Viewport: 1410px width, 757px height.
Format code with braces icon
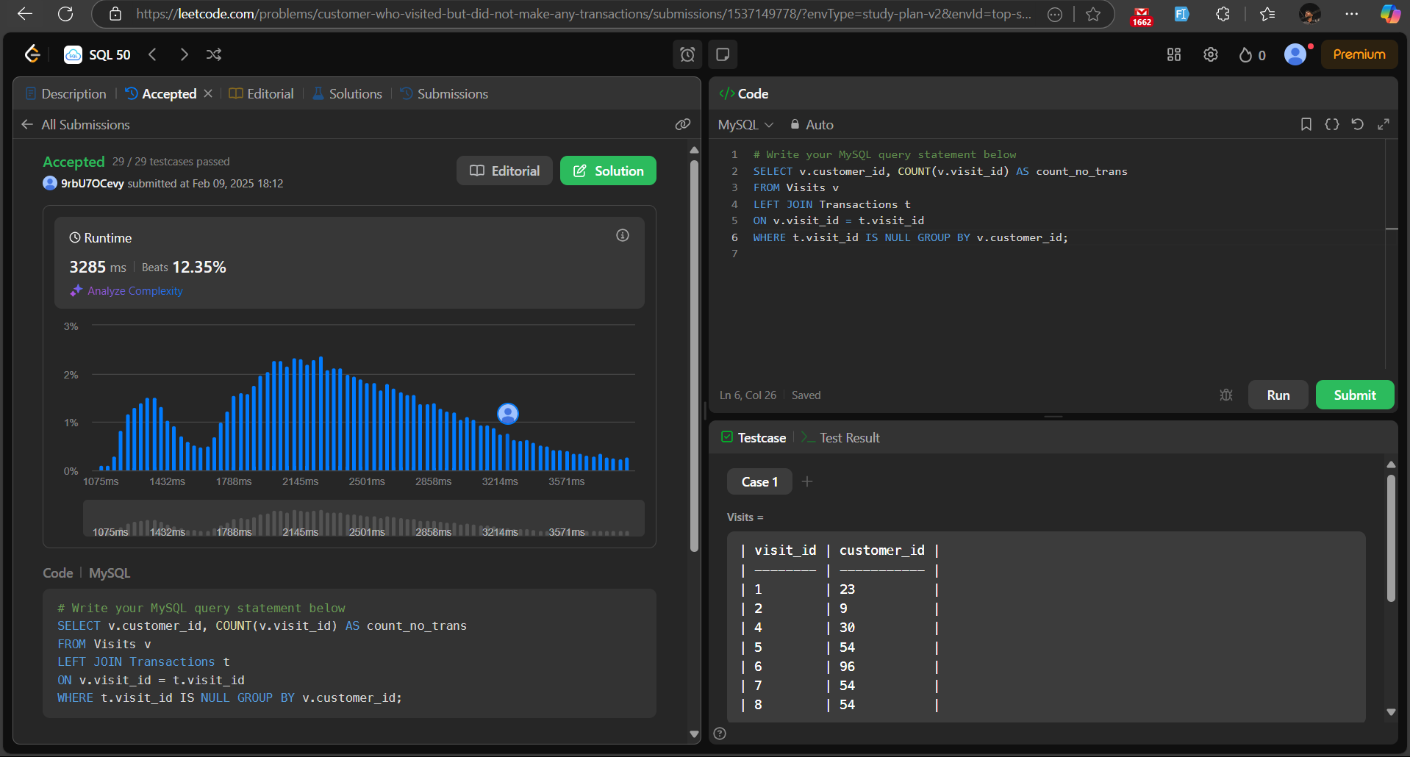point(1332,124)
